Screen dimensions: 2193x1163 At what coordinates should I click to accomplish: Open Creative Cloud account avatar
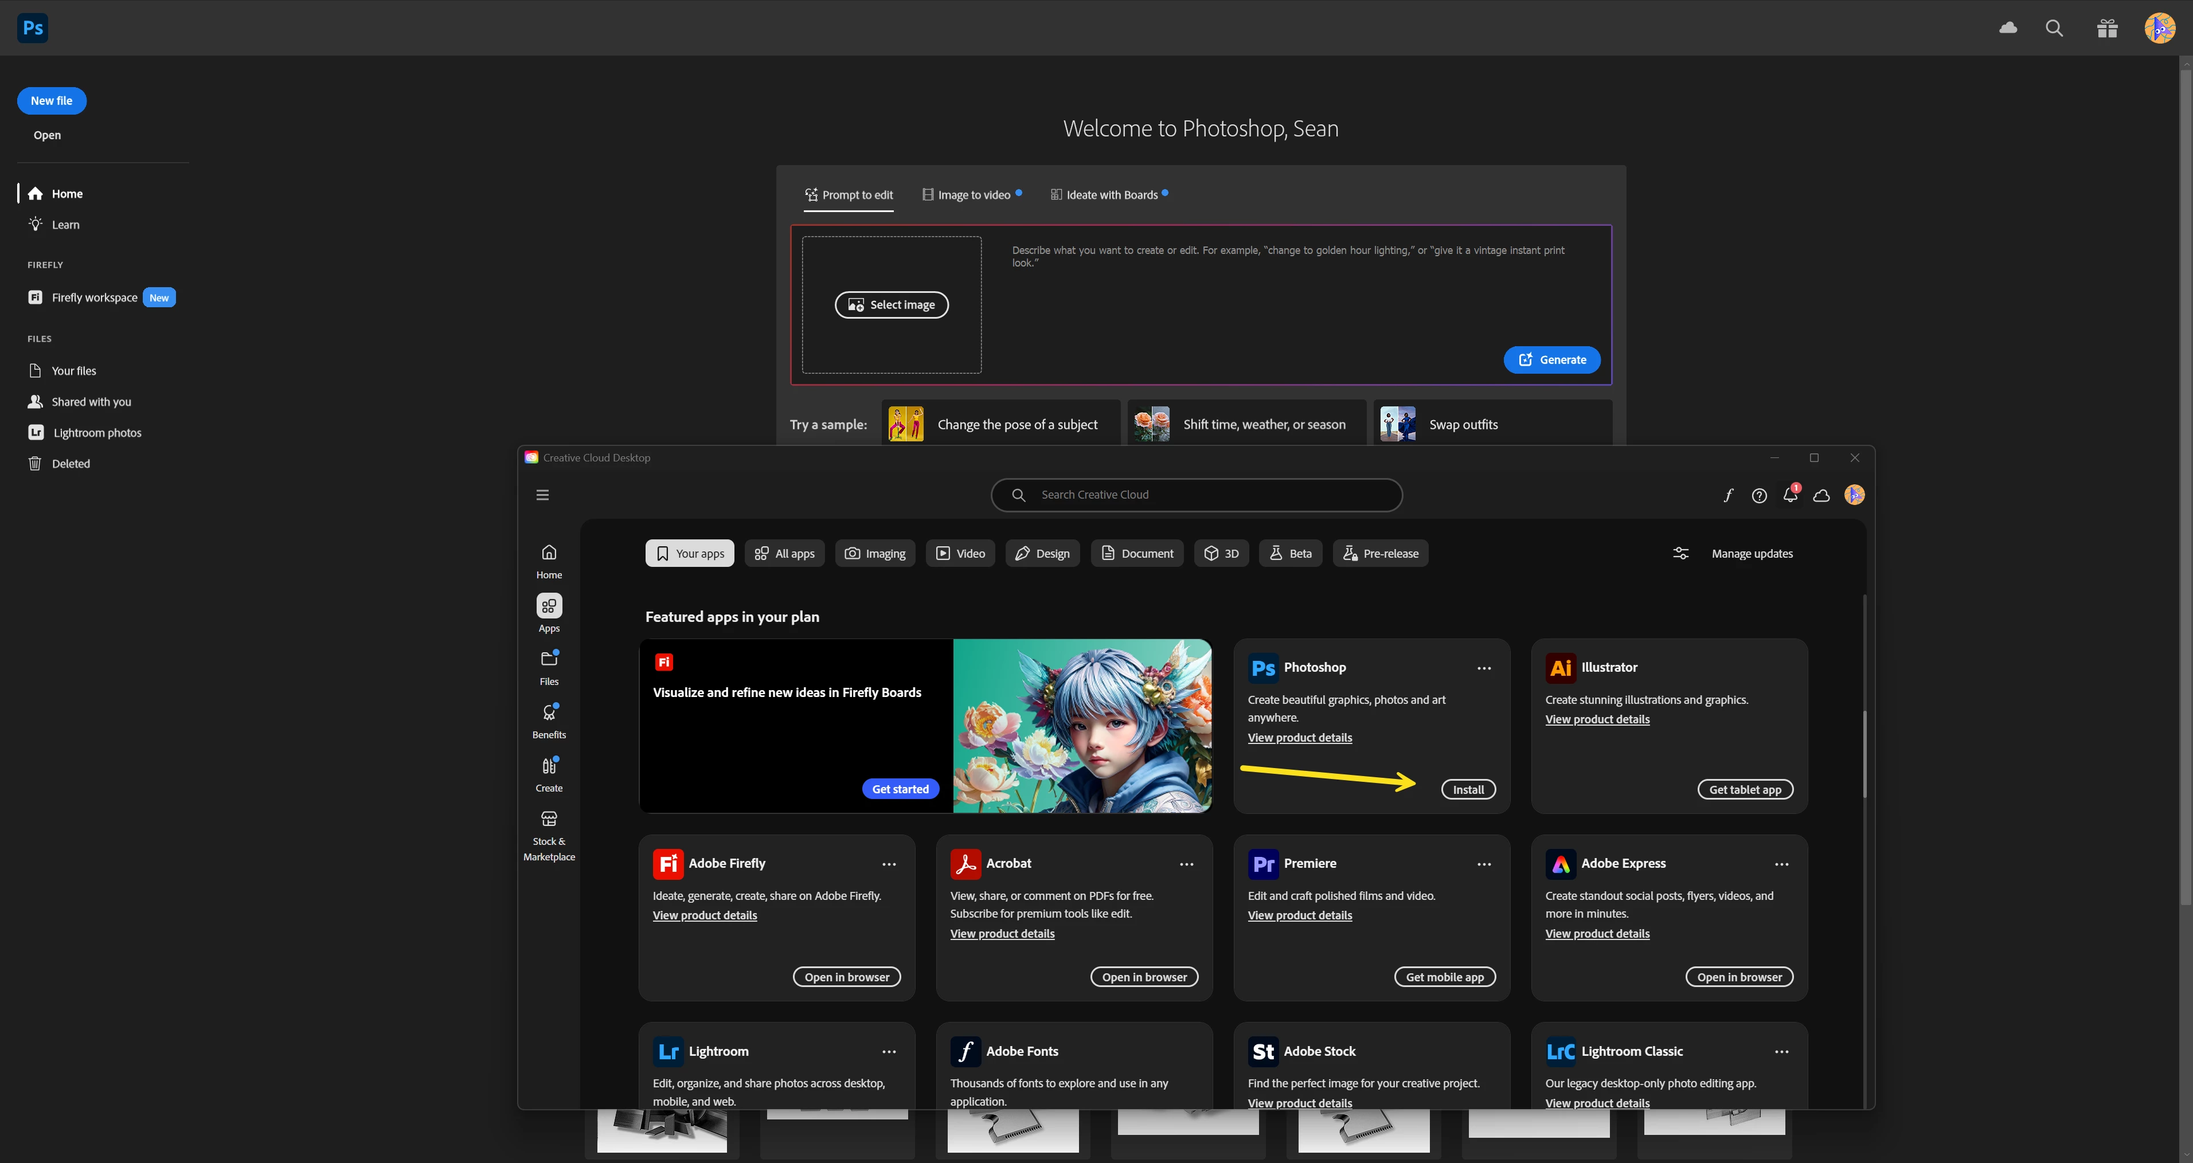coord(1854,495)
